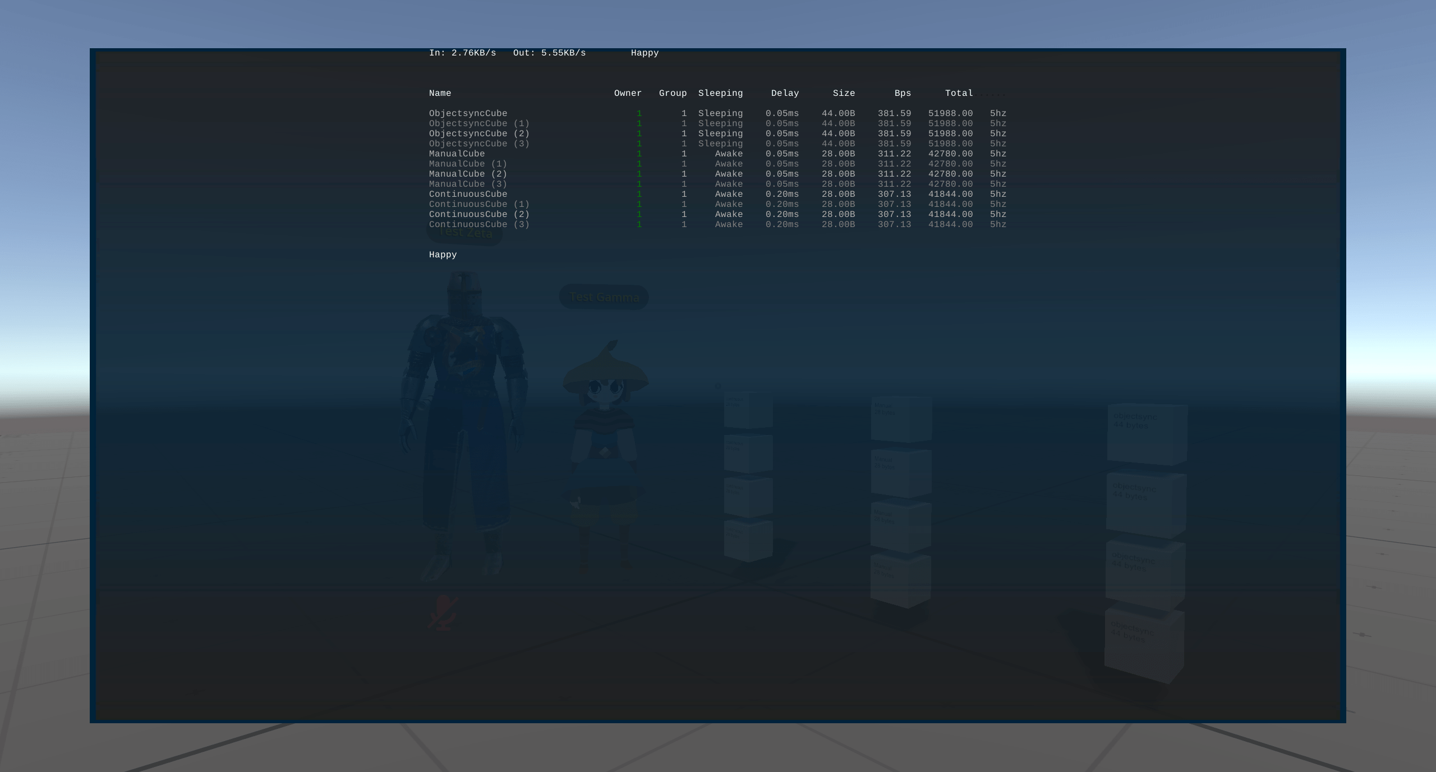Click the topmost Manual 28 bytes cube
The height and width of the screenshot is (772, 1436).
(x=902, y=418)
